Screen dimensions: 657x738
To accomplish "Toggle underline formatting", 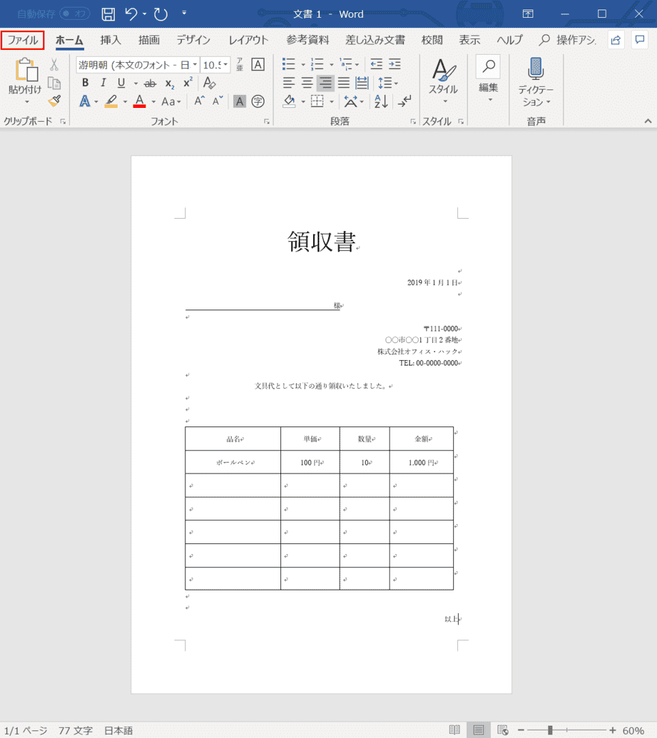I will click(121, 83).
